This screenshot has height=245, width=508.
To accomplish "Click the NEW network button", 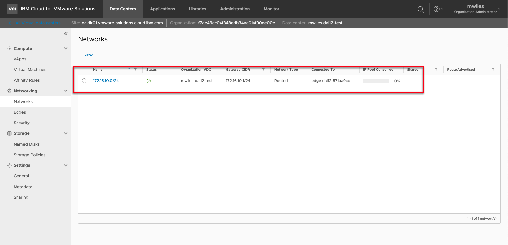I will pos(88,55).
